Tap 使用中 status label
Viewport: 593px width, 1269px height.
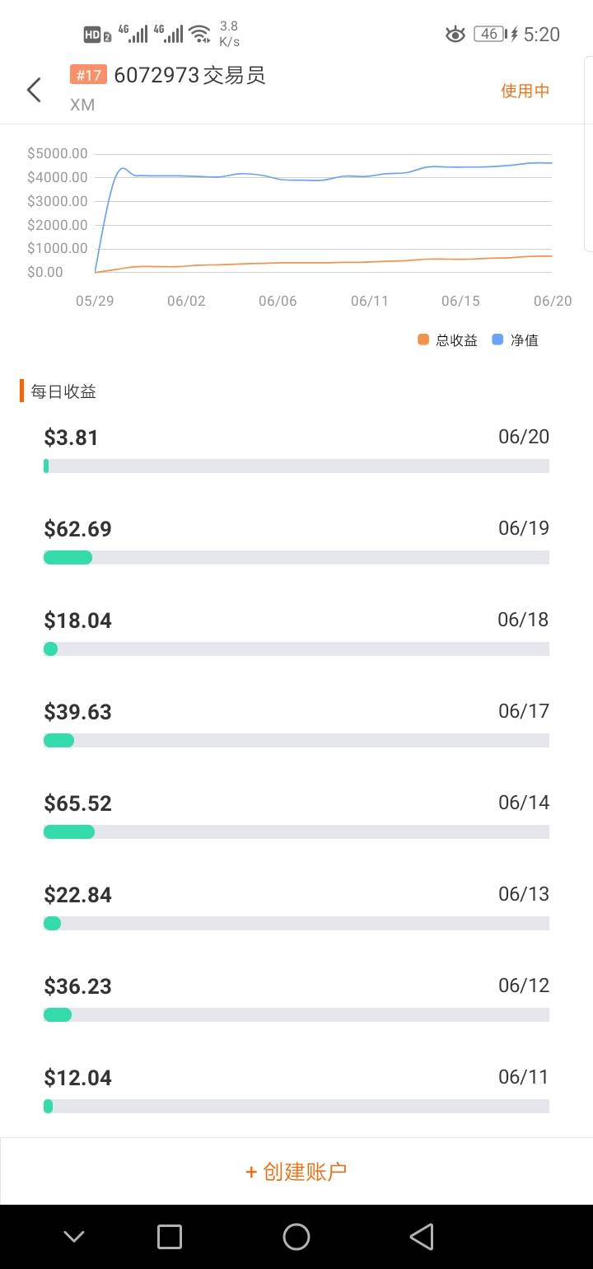(x=525, y=91)
